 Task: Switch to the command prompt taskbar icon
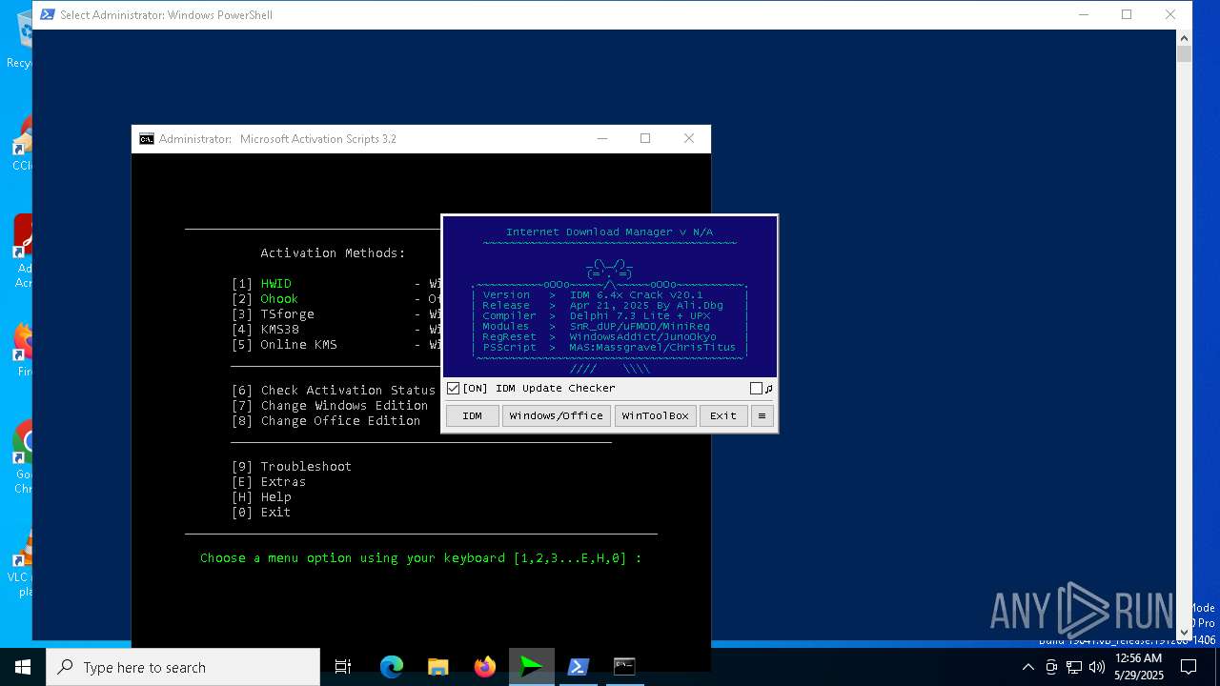[x=624, y=667]
